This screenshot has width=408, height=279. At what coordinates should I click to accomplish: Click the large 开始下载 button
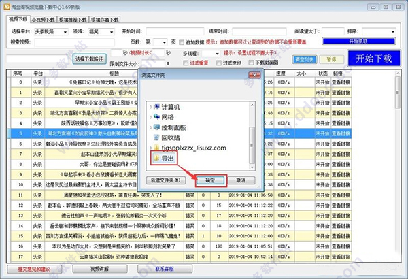coord(373,59)
